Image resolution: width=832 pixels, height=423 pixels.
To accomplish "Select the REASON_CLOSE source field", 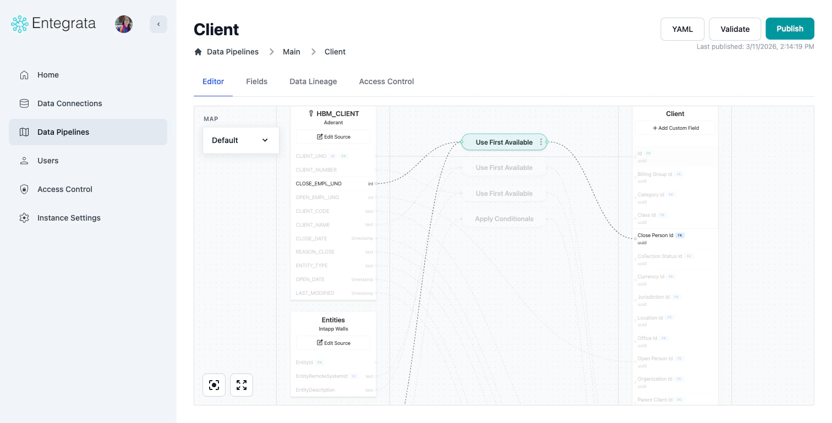I will (x=333, y=252).
